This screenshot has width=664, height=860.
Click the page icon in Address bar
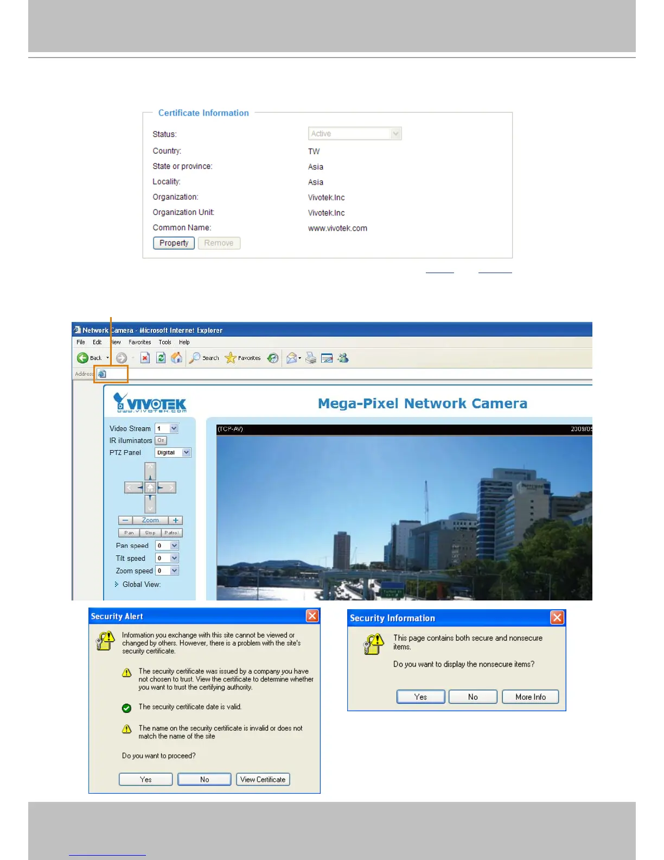(102, 374)
